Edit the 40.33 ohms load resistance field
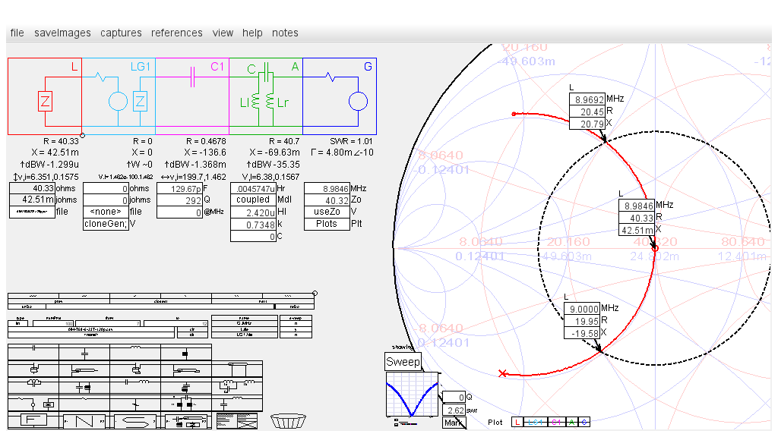This screenshot has width=778, height=437. click(32, 188)
